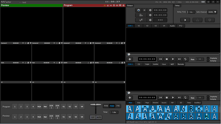The image size is (221, 124).
Task: Expand the V4 preview pane options arrow
Action: point(124,82)
